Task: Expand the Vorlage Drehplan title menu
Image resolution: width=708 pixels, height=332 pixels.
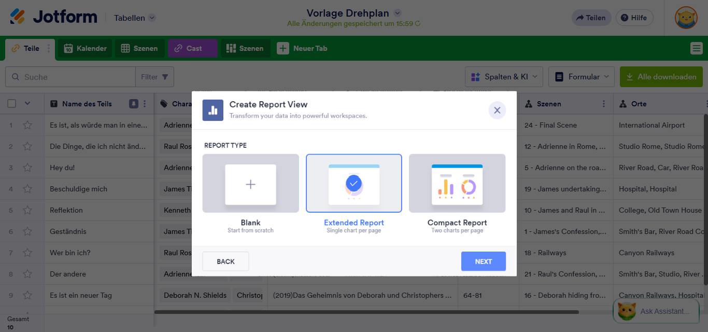Action: pos(398,13)
